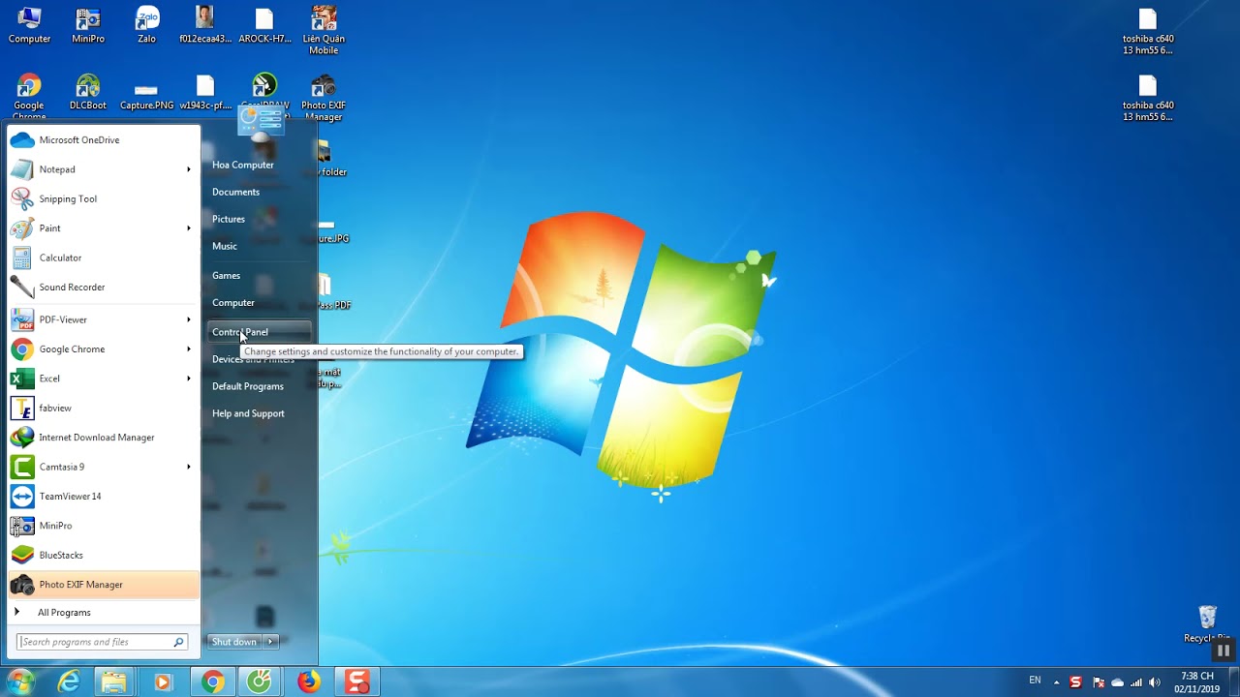Open Internet Explorer from the taskbar
The width and height of the screenshot is (1240, 697).
69,682
